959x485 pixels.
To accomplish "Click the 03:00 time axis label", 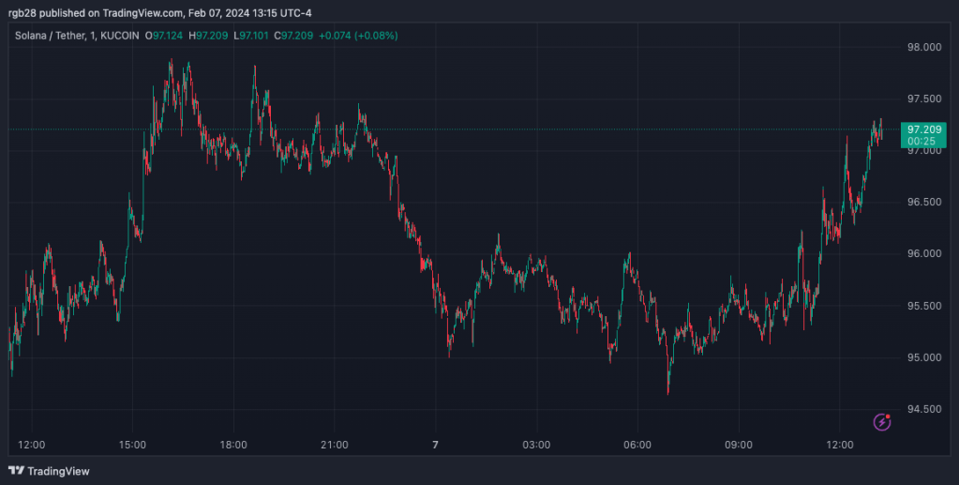I will click(536, 445).
